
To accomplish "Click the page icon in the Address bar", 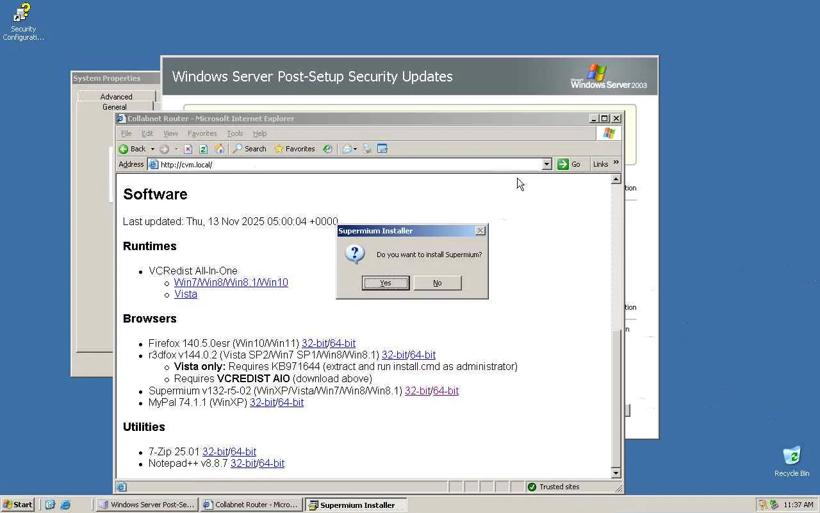I will coord(153,164).
